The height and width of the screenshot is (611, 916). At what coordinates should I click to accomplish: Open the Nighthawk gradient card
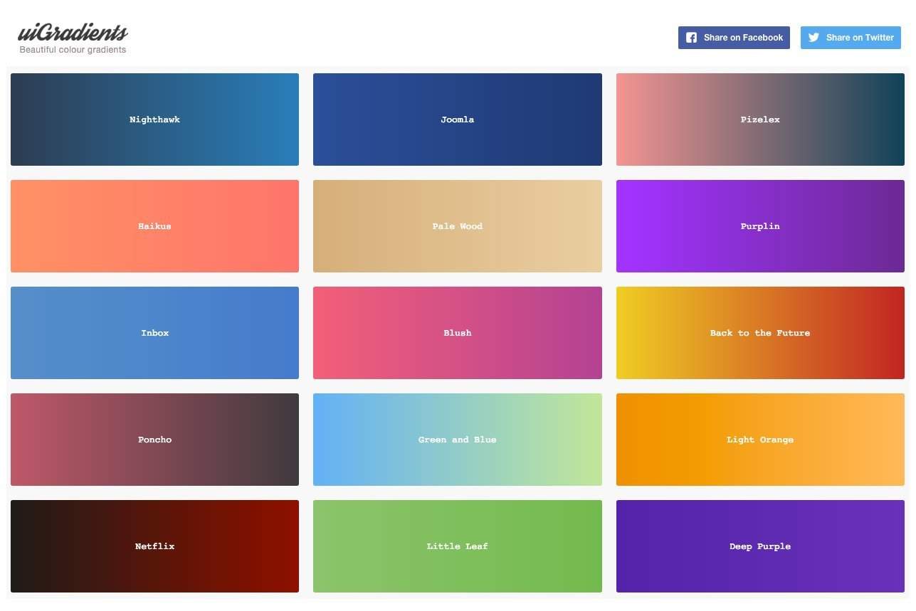point(154,119)
